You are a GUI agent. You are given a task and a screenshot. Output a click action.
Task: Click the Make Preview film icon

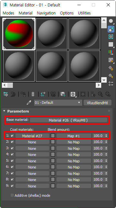(111, 60)
